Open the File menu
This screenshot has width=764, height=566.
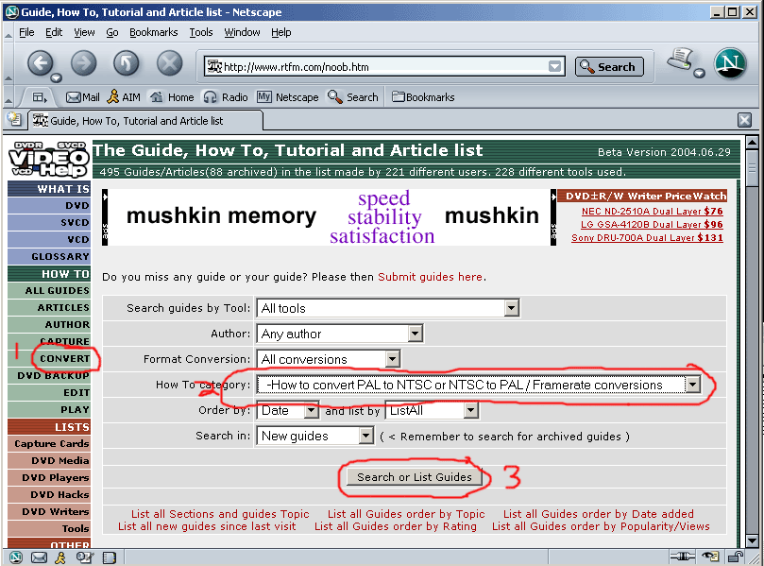(x=26, y=33)
